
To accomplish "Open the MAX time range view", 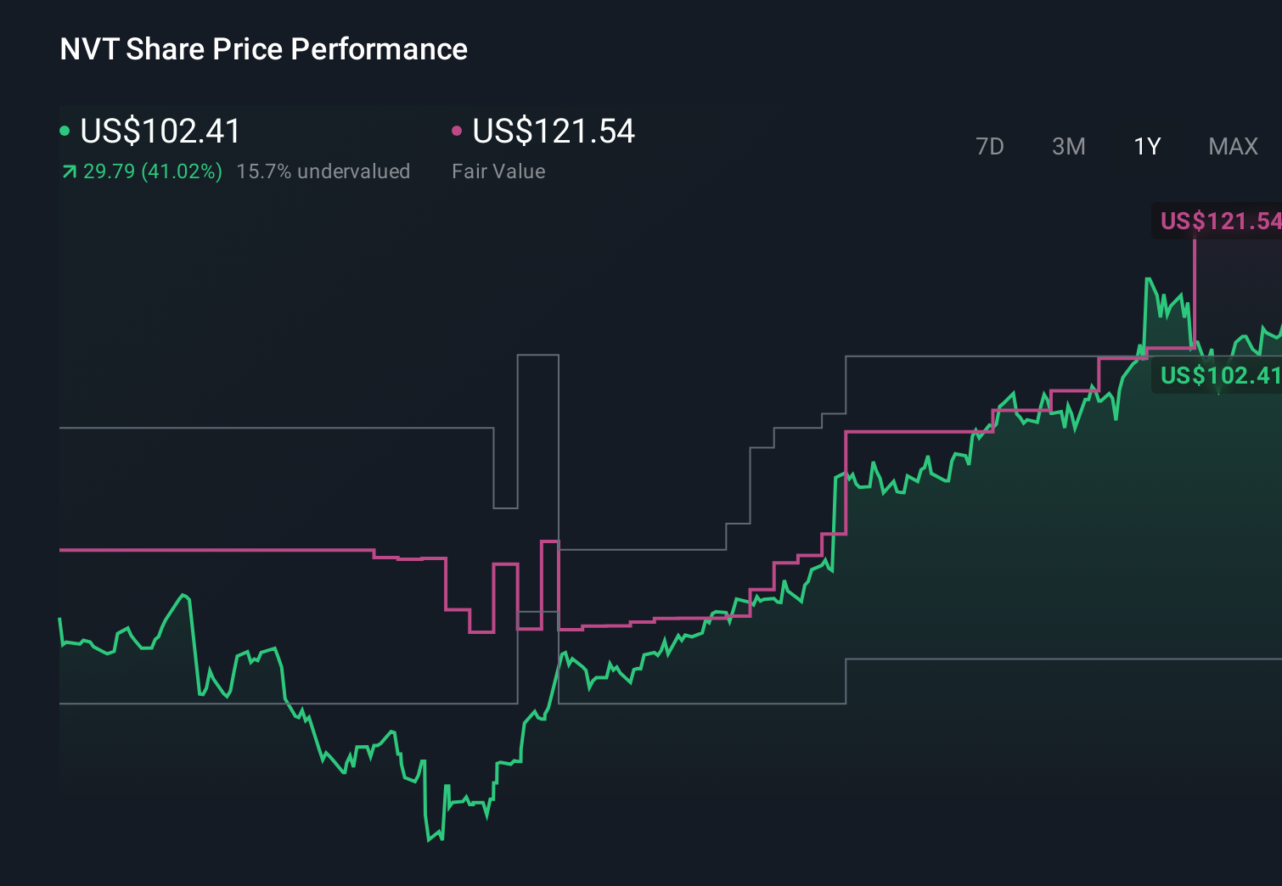I will coord(1233,146).
